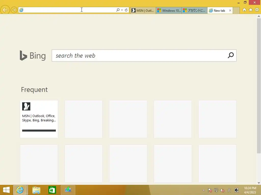
Task: Switch to the アカウントに... tab
Action: click(x=194, y=10)
